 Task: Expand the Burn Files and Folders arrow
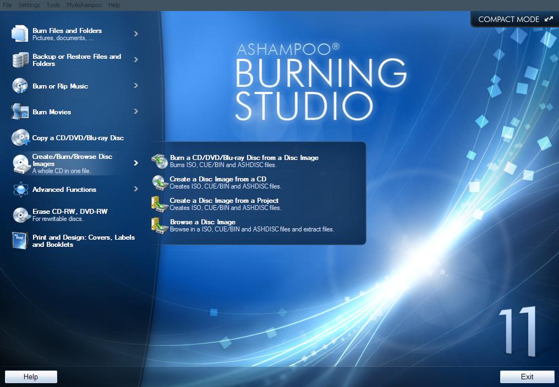[136, 34]
